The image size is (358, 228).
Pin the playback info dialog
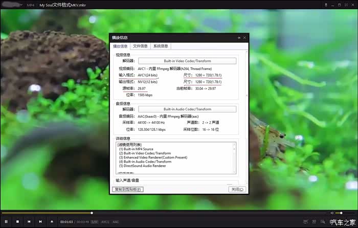point(239,38)
